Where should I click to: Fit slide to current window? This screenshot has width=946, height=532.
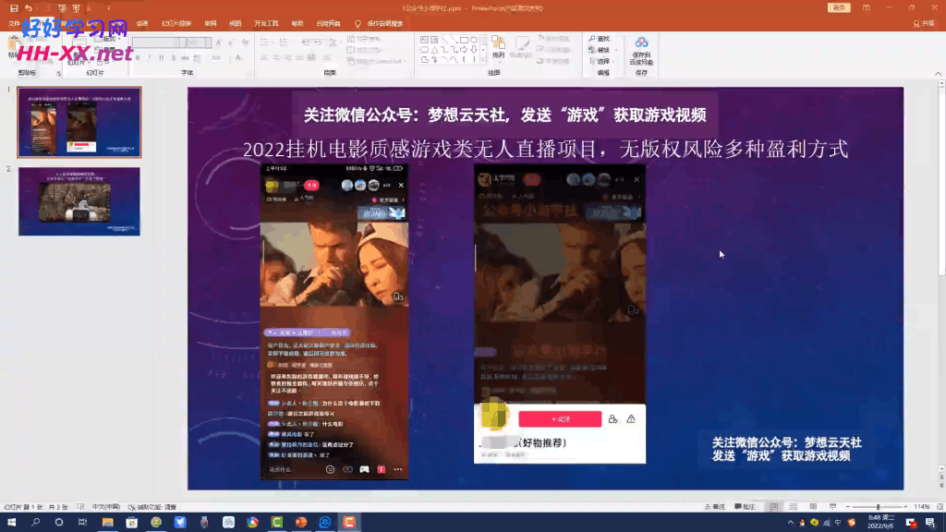(x=940, y=507)
